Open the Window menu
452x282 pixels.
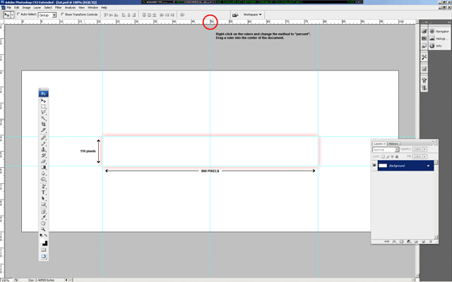[93, 8]
